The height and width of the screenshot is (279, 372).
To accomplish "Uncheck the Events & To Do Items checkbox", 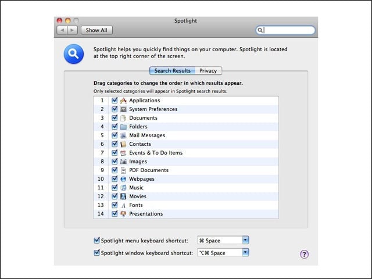I will point(115,152).
